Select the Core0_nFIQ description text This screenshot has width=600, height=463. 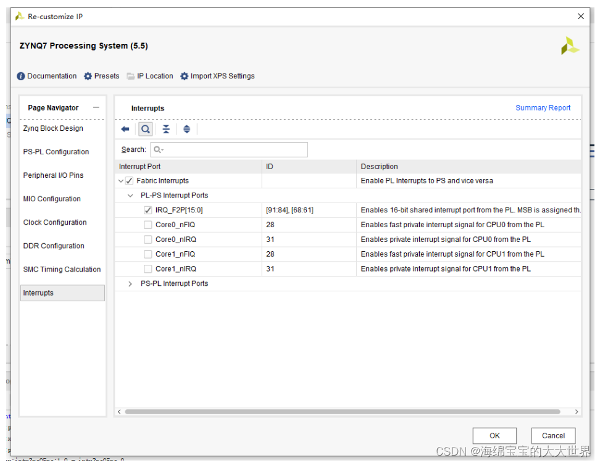(452, 225)
